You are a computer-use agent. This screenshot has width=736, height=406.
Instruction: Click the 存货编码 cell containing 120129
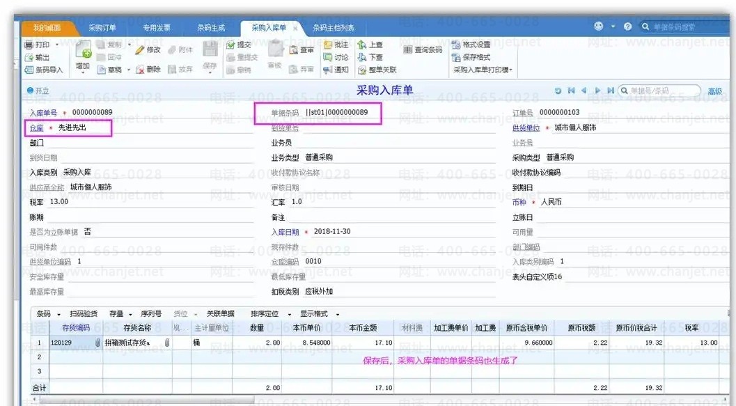pyautogui.click(x=61, y=343)
